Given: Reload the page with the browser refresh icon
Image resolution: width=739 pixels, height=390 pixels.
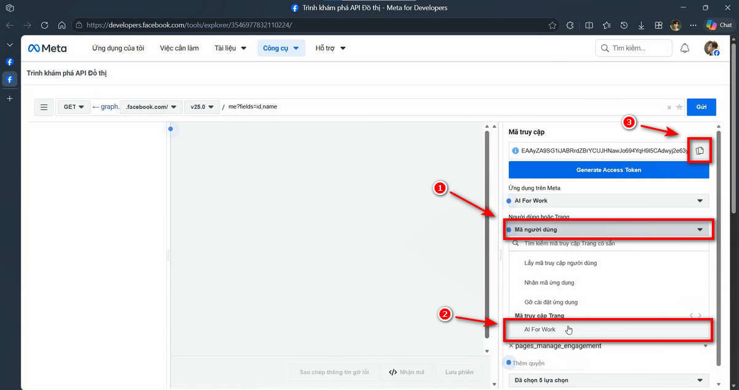Looking at the screenshot, I should [x=44, y=25].
